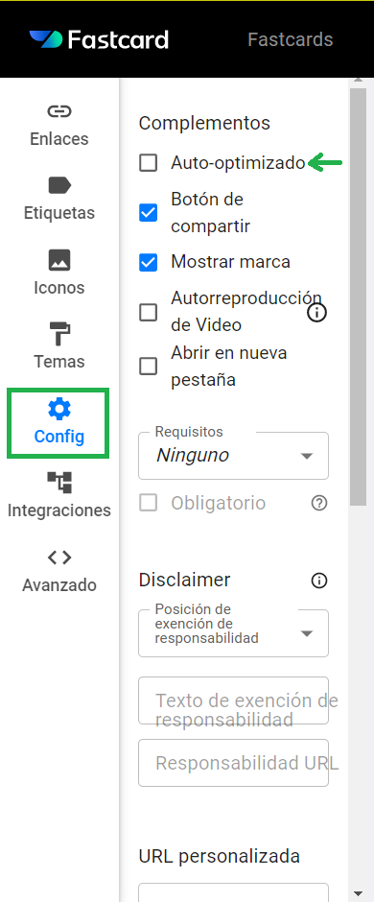The height and width of the screenshot is (902, 374).
Task: Enable the Auto-optimizado checkbox
Action: 149,163
